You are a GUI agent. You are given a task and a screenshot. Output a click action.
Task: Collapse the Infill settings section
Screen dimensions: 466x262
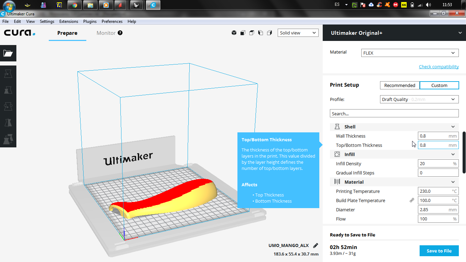coord(453,154)
